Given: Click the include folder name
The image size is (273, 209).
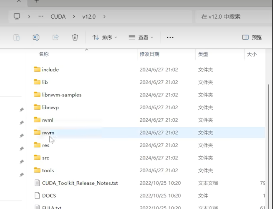Looking at the screenshot, I should pyautogui.click(x=50, y=69).
